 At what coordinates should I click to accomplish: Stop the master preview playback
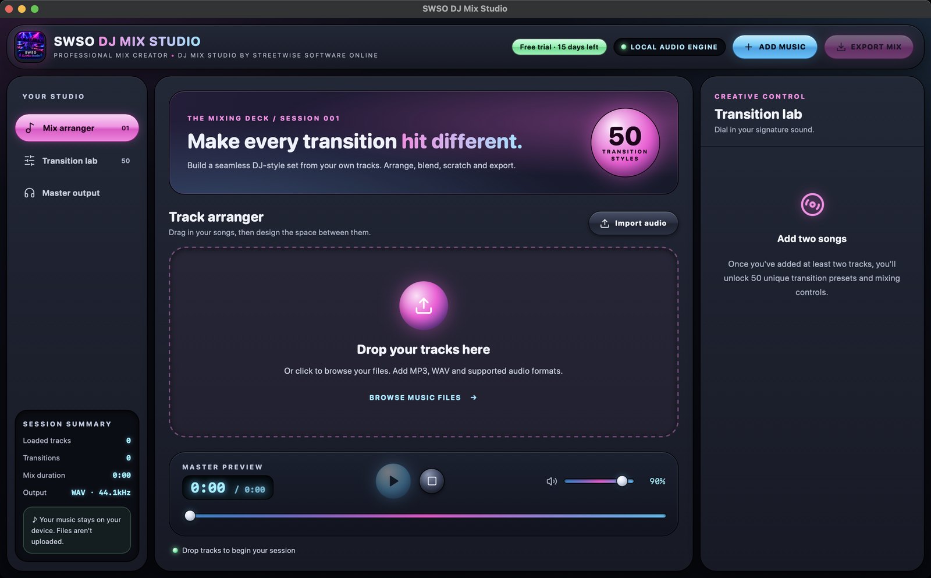(x=432, y=481)
